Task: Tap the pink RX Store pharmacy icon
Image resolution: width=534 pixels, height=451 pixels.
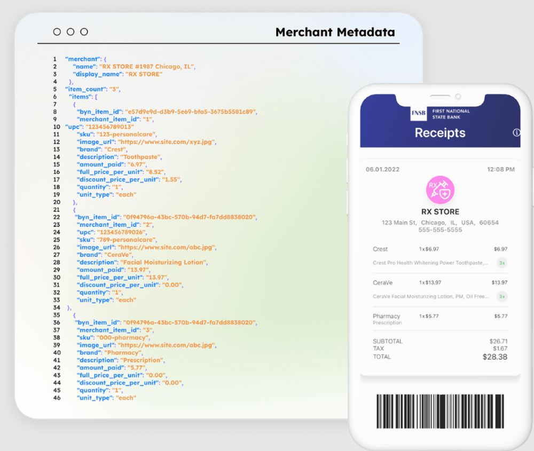Action: pos(440,190)
